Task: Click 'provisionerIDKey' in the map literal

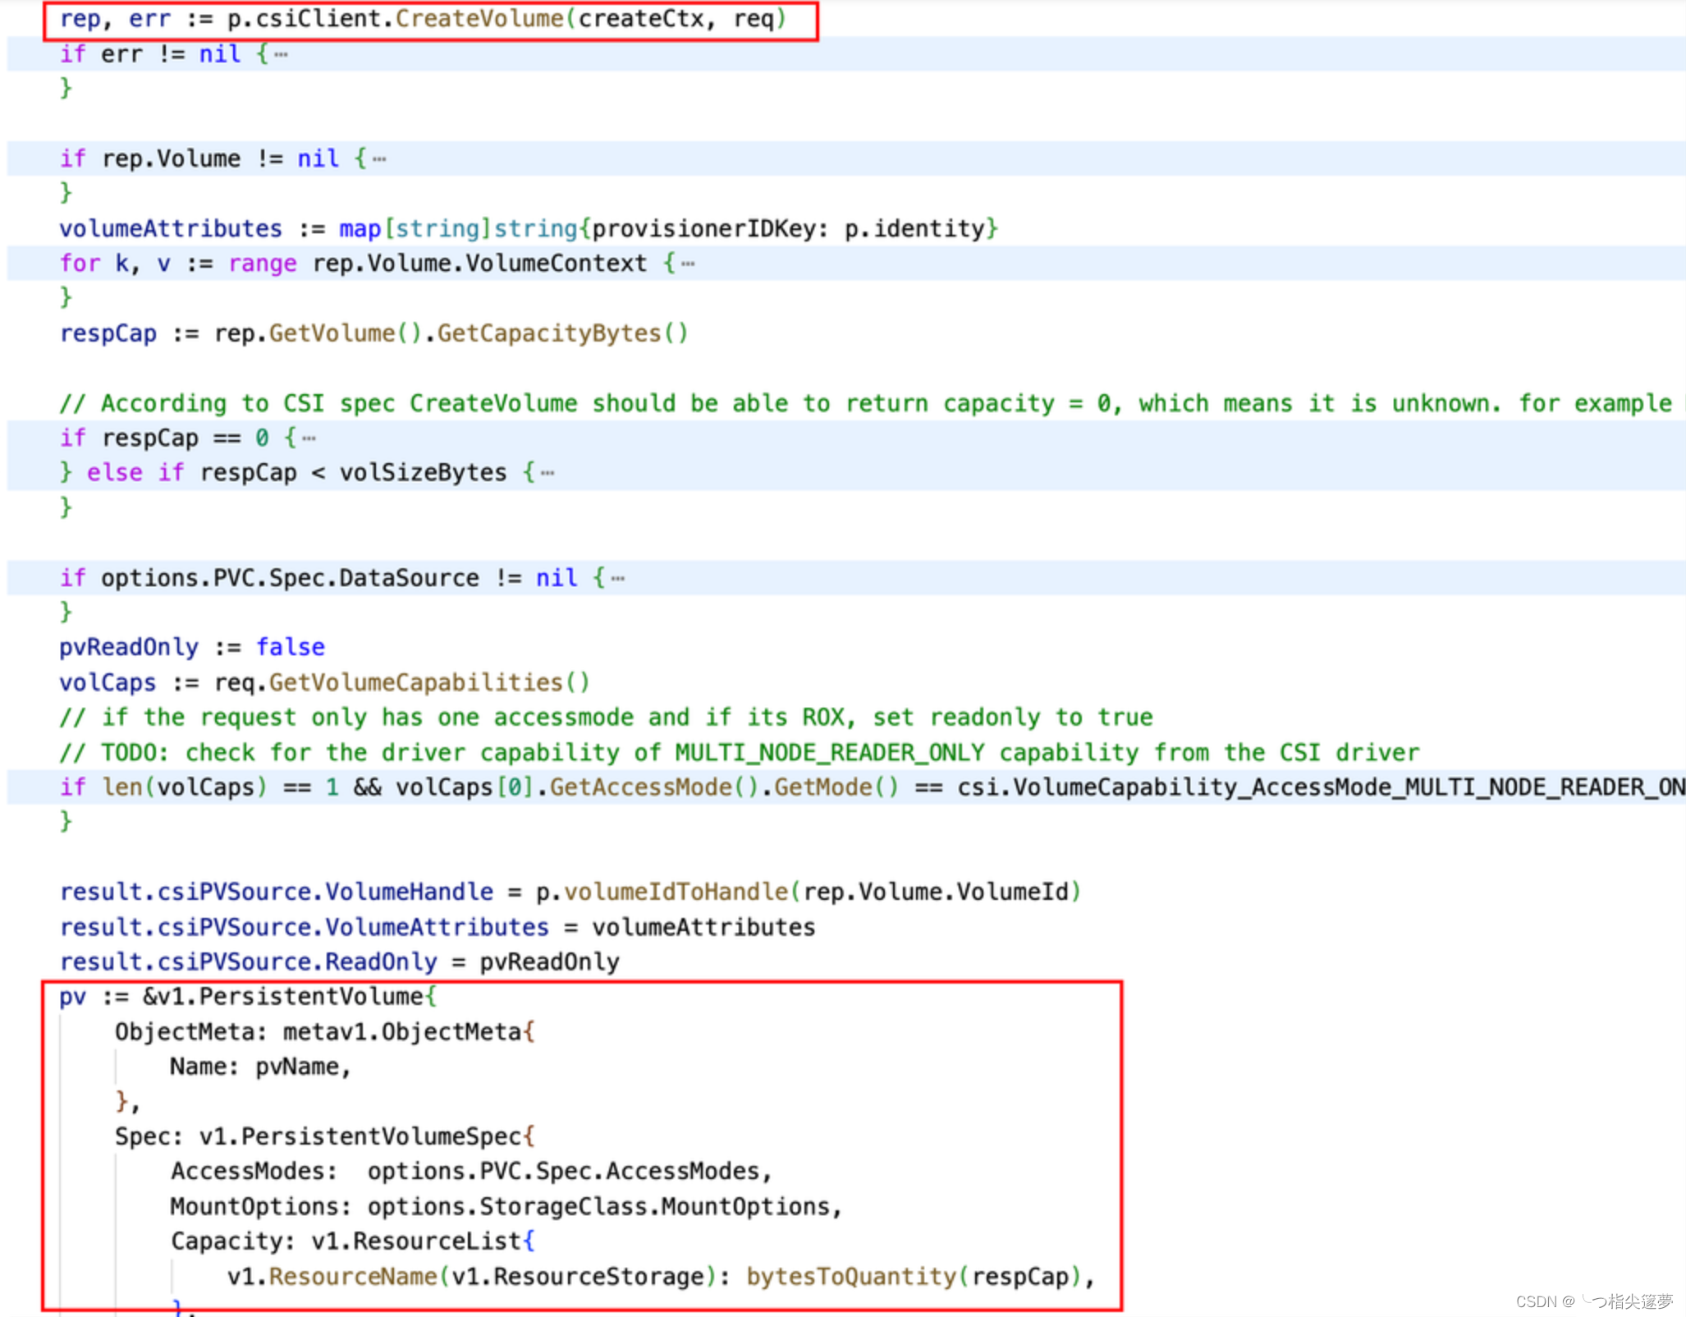Action: (x=703, y=228)
